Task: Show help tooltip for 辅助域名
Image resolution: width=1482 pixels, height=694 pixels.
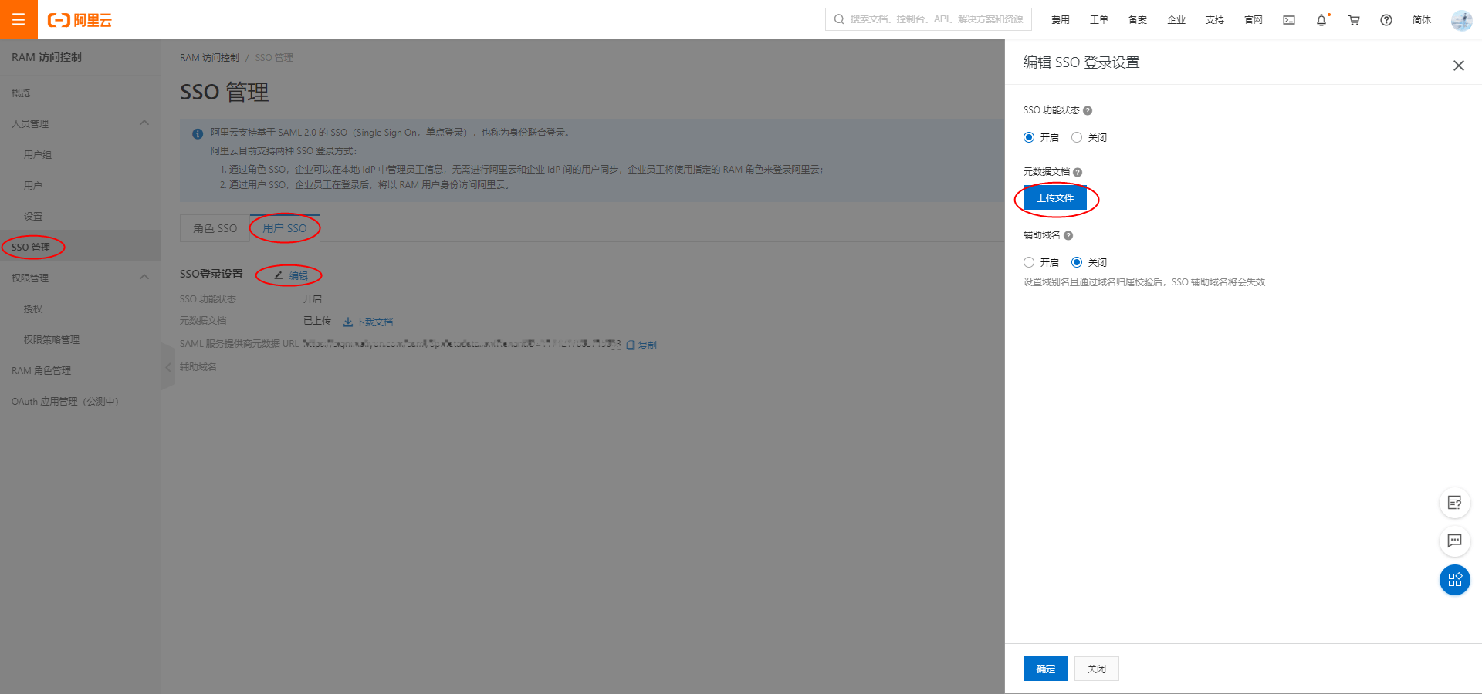Action: point(1068,236)
